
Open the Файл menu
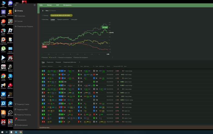(x=41, y=5)
